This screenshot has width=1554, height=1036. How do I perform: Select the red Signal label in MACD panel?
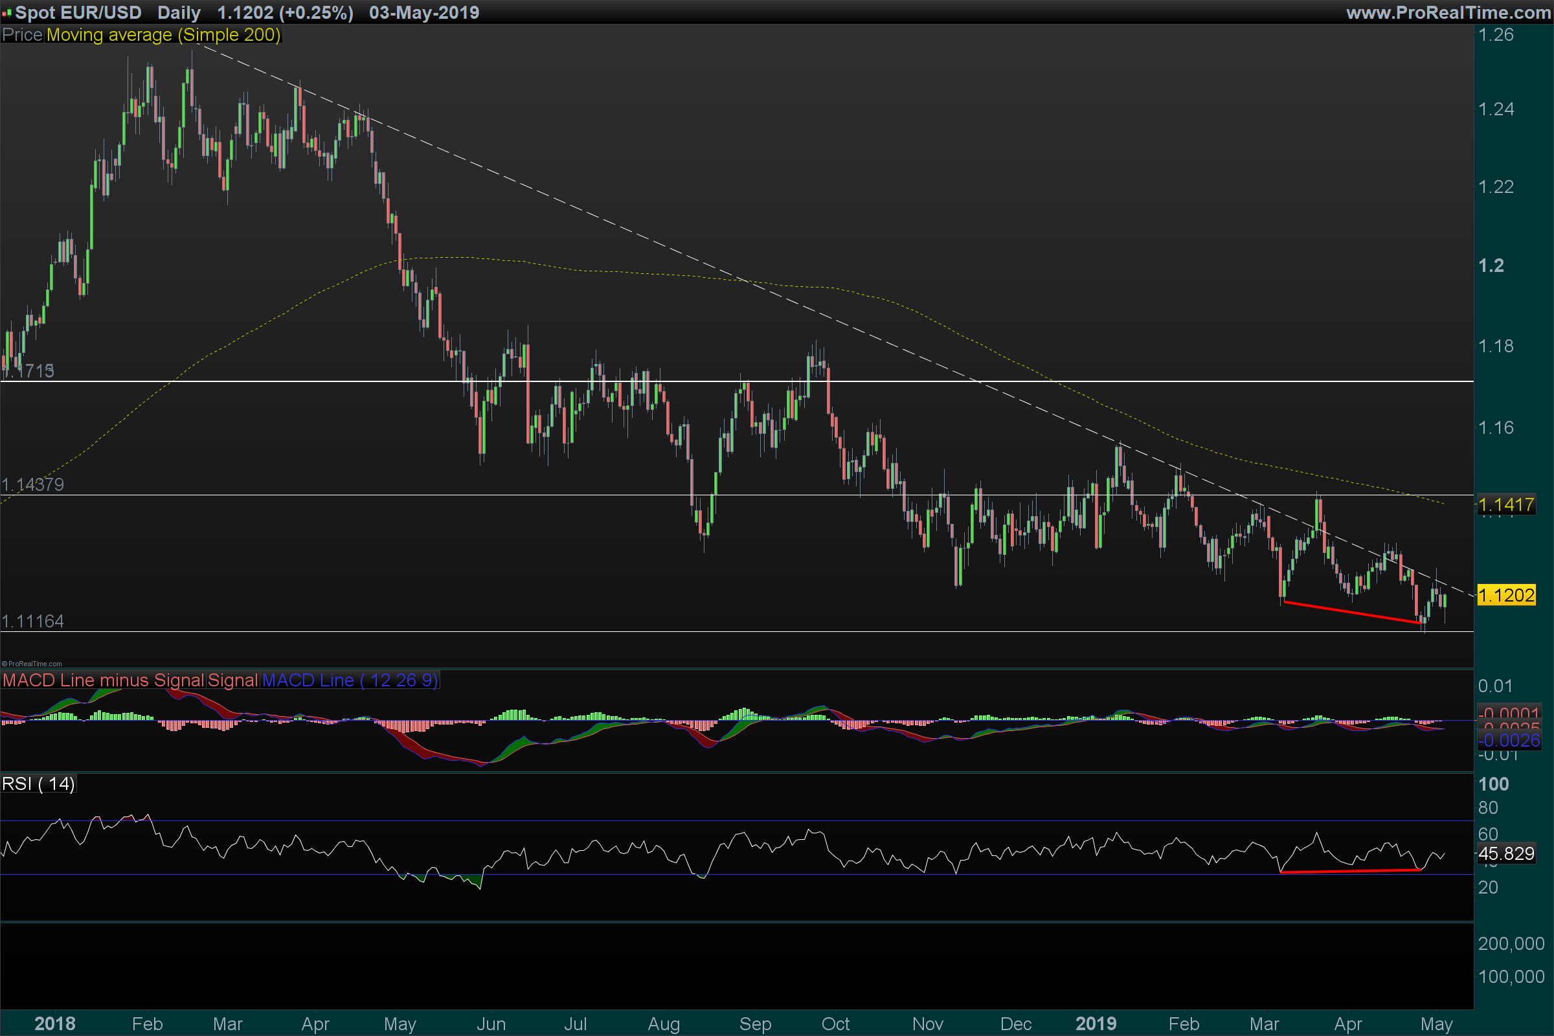pos(232,680)
